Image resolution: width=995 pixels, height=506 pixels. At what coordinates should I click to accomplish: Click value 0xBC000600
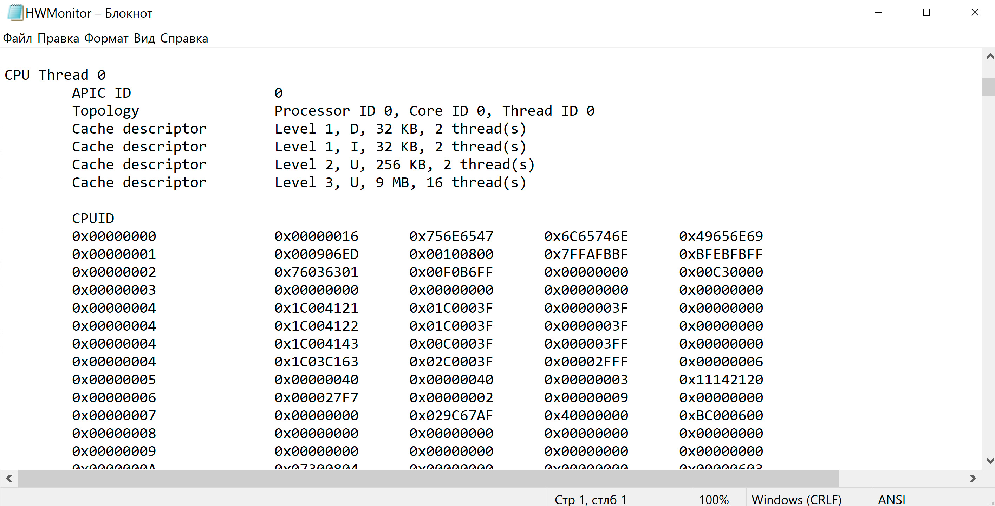721,416
